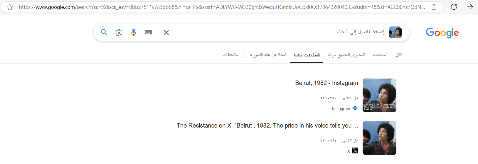Click the search box image thumbnail
Screen dimensions: 478x164
click(x=395, y=32)
